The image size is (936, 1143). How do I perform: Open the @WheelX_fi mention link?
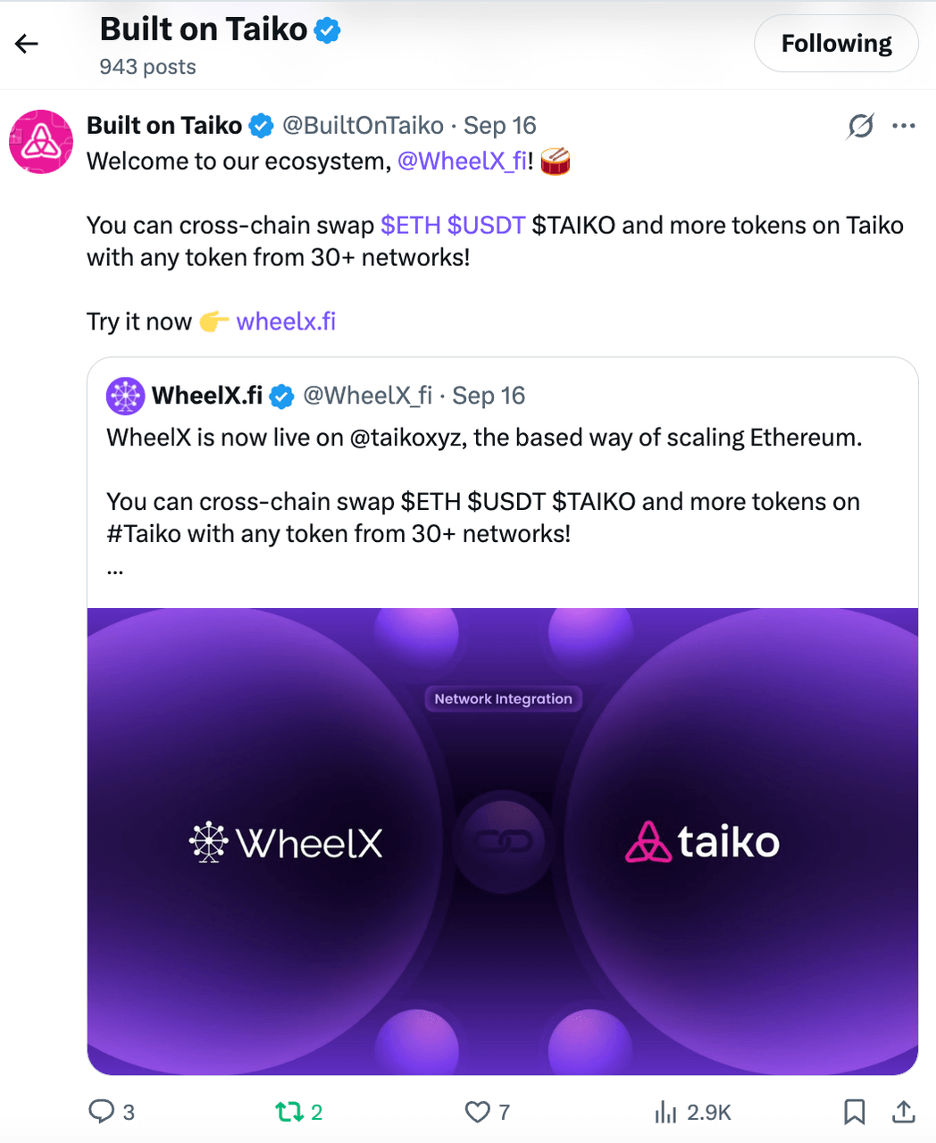coord(462,162)
